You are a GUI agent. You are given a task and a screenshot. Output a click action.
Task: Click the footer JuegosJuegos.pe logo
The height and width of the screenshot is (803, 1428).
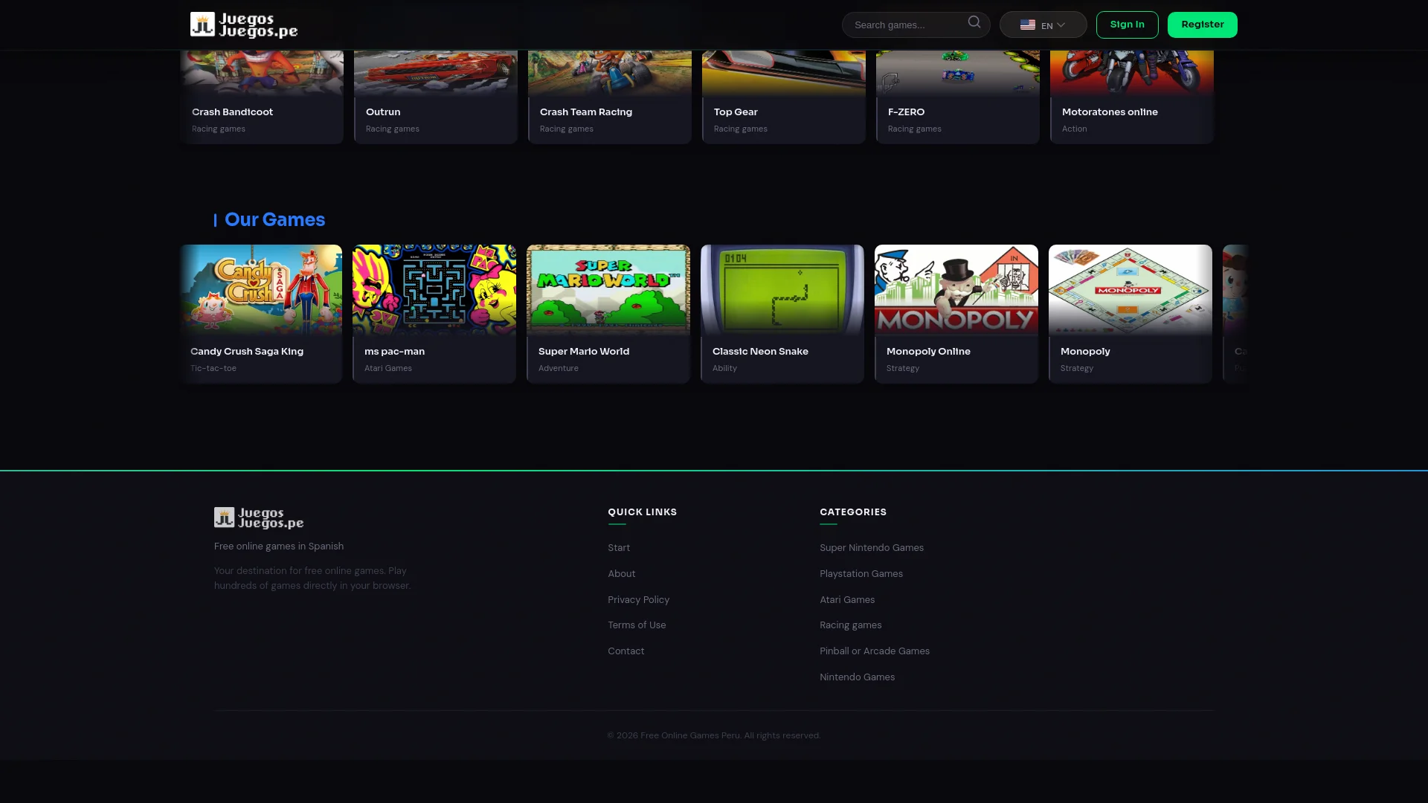pyautogui.click(x=259, y=517)
